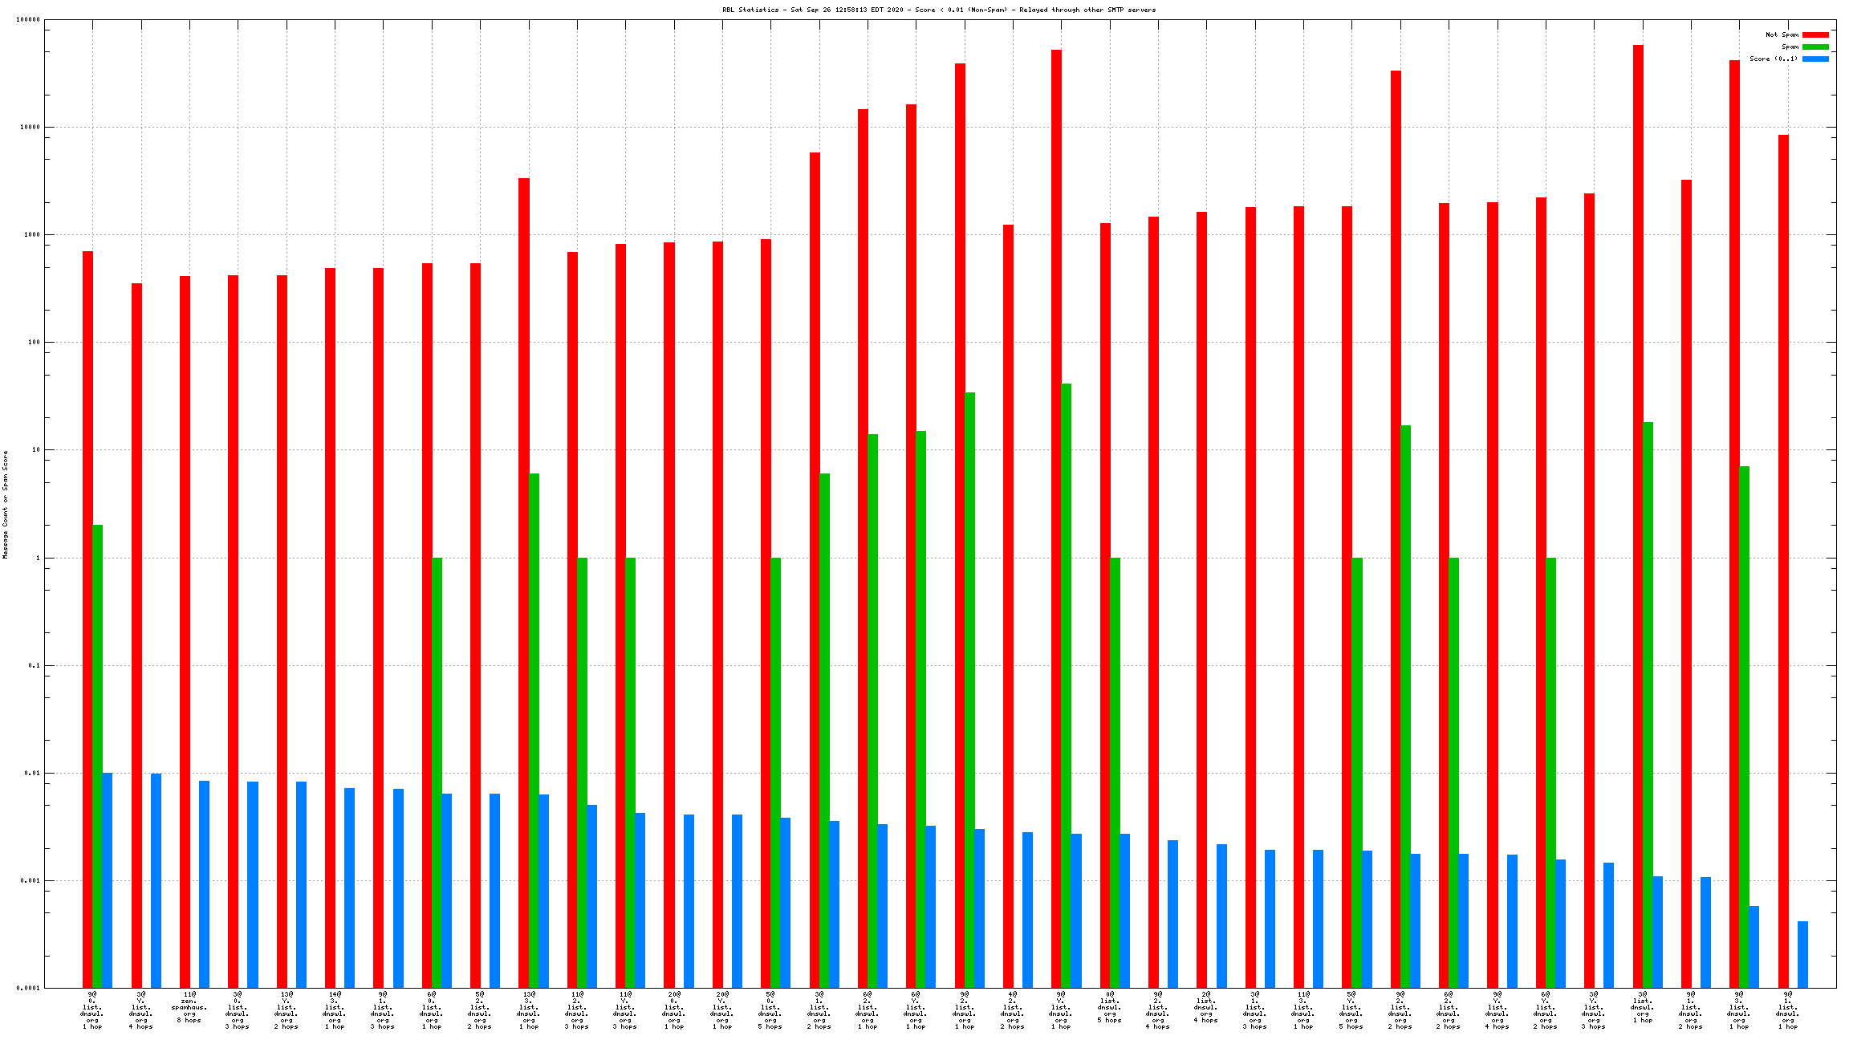Screen dimensions: 1849x1040
Task: Click the 4@2.list.dnswl.org 2 hops label
Action: pyautogui.click(x=1012, y=1011)
